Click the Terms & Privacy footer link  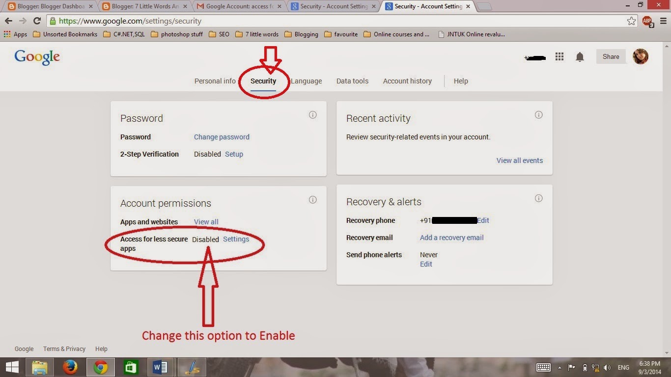[x=64, y=349]
